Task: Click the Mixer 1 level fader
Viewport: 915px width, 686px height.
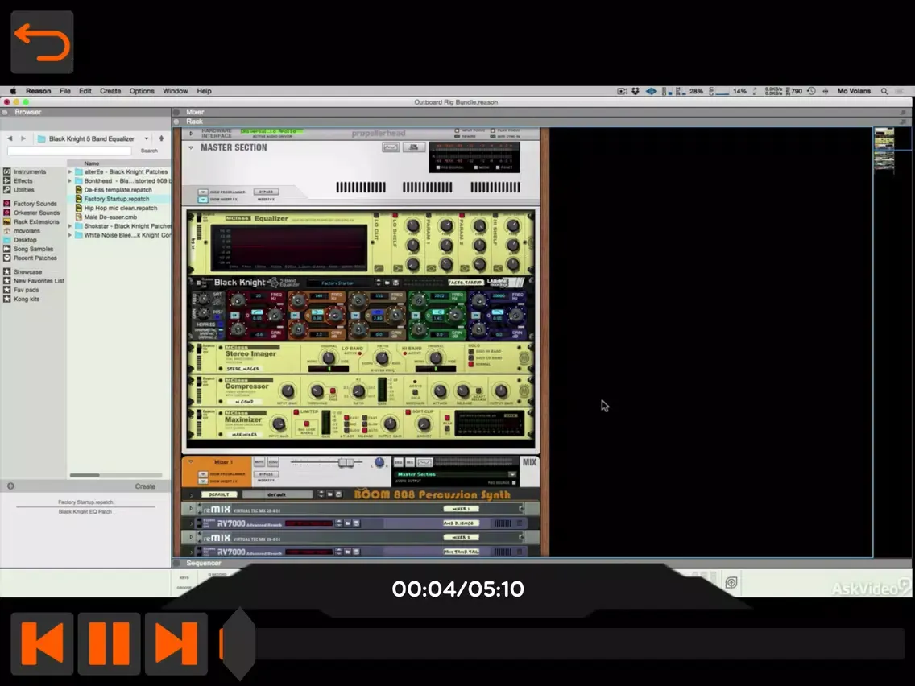Action: point(346,463)
